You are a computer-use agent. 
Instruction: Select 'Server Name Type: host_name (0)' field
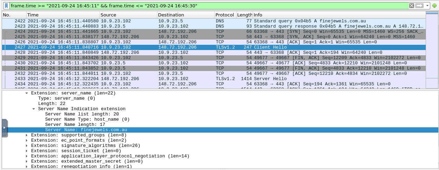coord(87,119)
